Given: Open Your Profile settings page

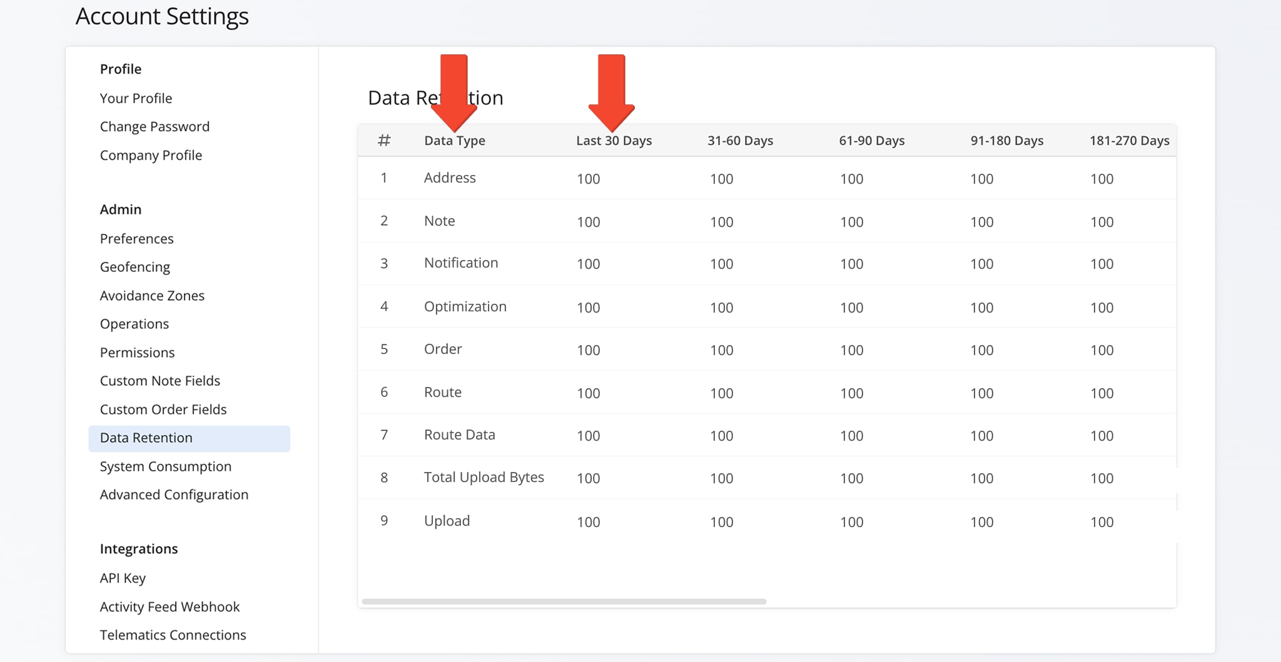Looking at the screenshot, I should 136,98.
